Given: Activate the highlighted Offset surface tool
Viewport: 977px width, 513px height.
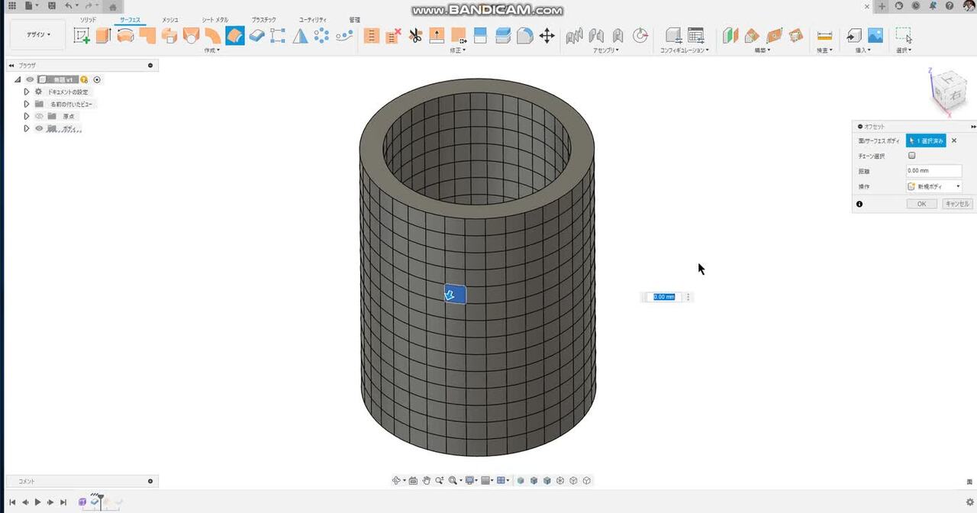Looking at the screenshot, I should pyautogui.click(x=235, y=35).
